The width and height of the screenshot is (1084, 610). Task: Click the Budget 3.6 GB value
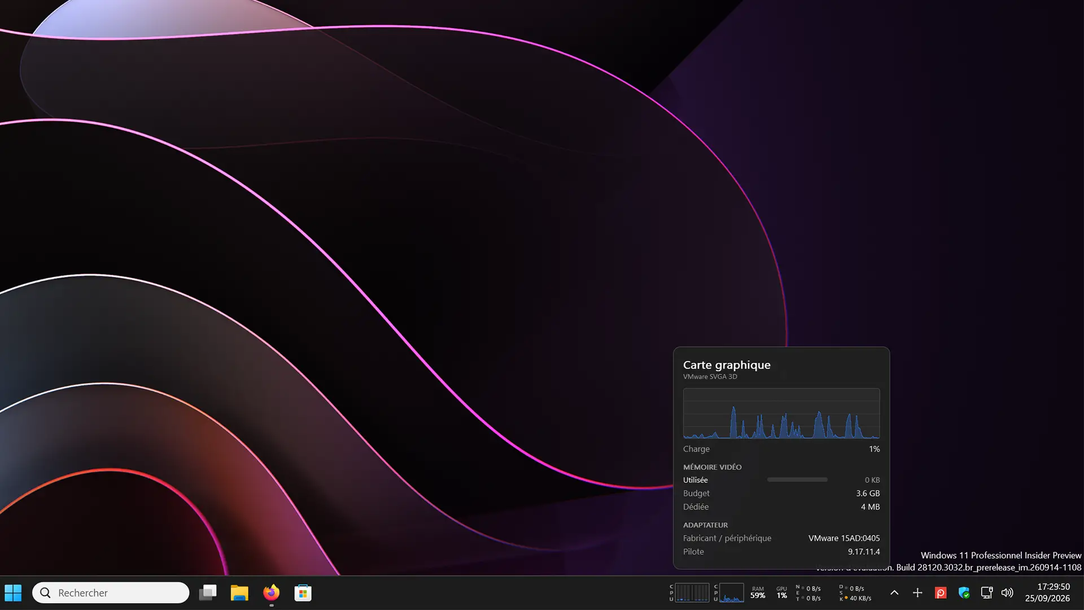[x=868, y=493]
